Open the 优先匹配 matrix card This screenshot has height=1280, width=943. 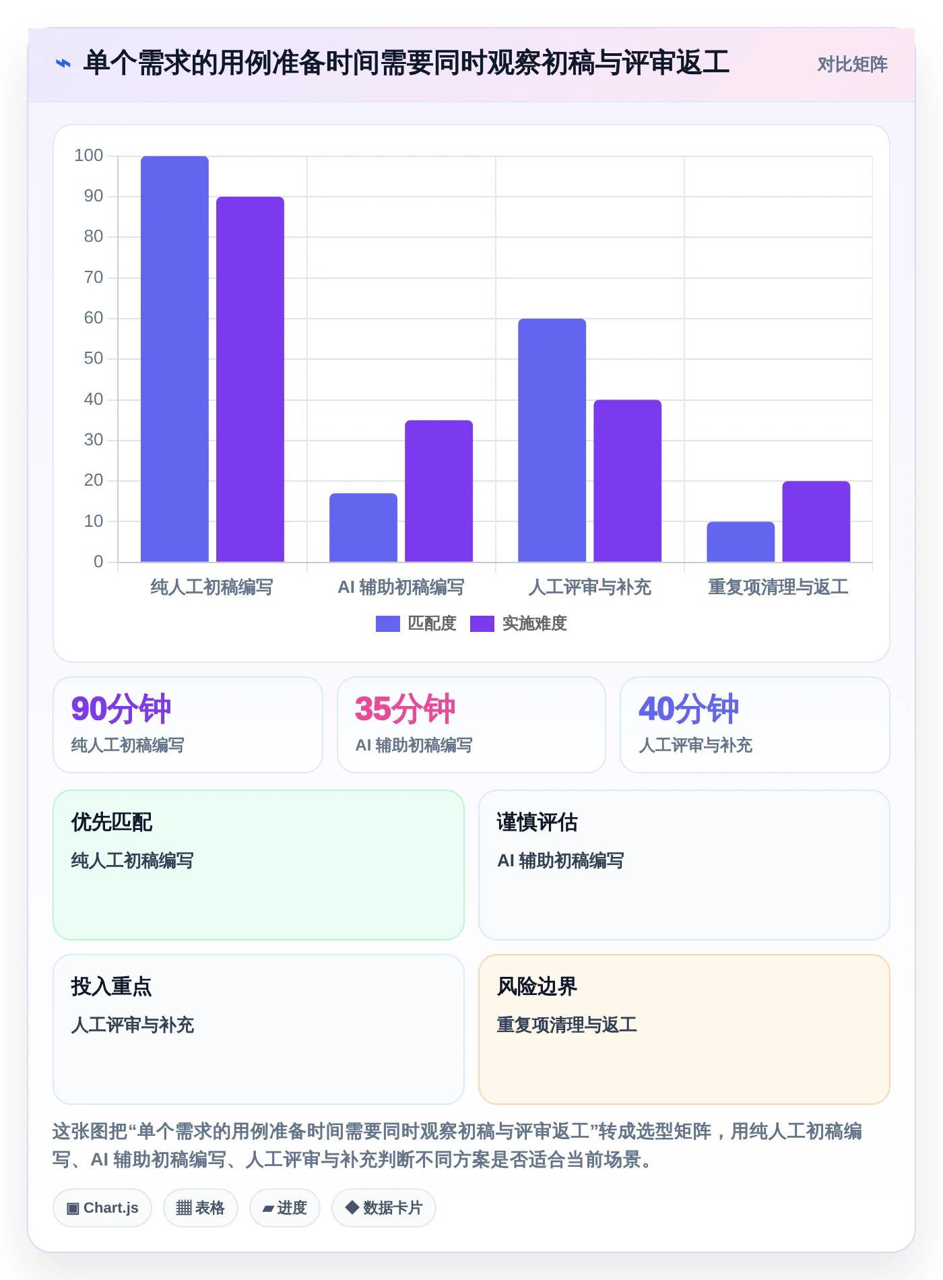coord(259,865)
